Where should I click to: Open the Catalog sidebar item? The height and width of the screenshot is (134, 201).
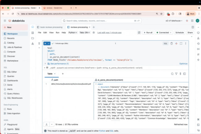[11, 43]
